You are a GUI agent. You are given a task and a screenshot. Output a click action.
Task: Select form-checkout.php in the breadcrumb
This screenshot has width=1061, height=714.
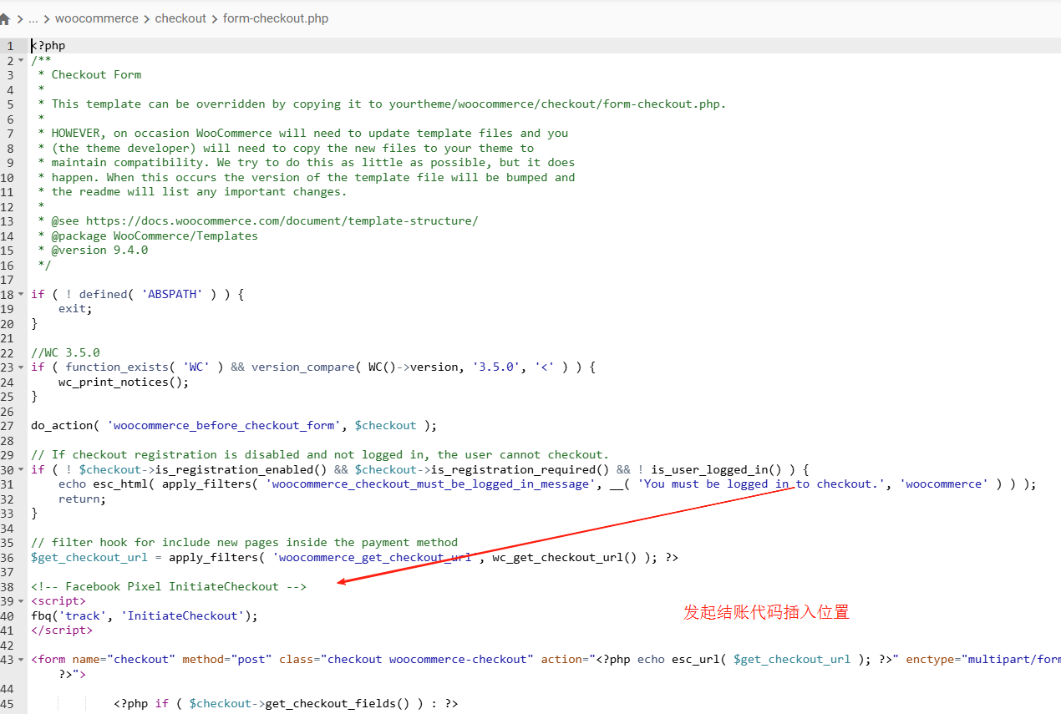click(x=276, y=18)
